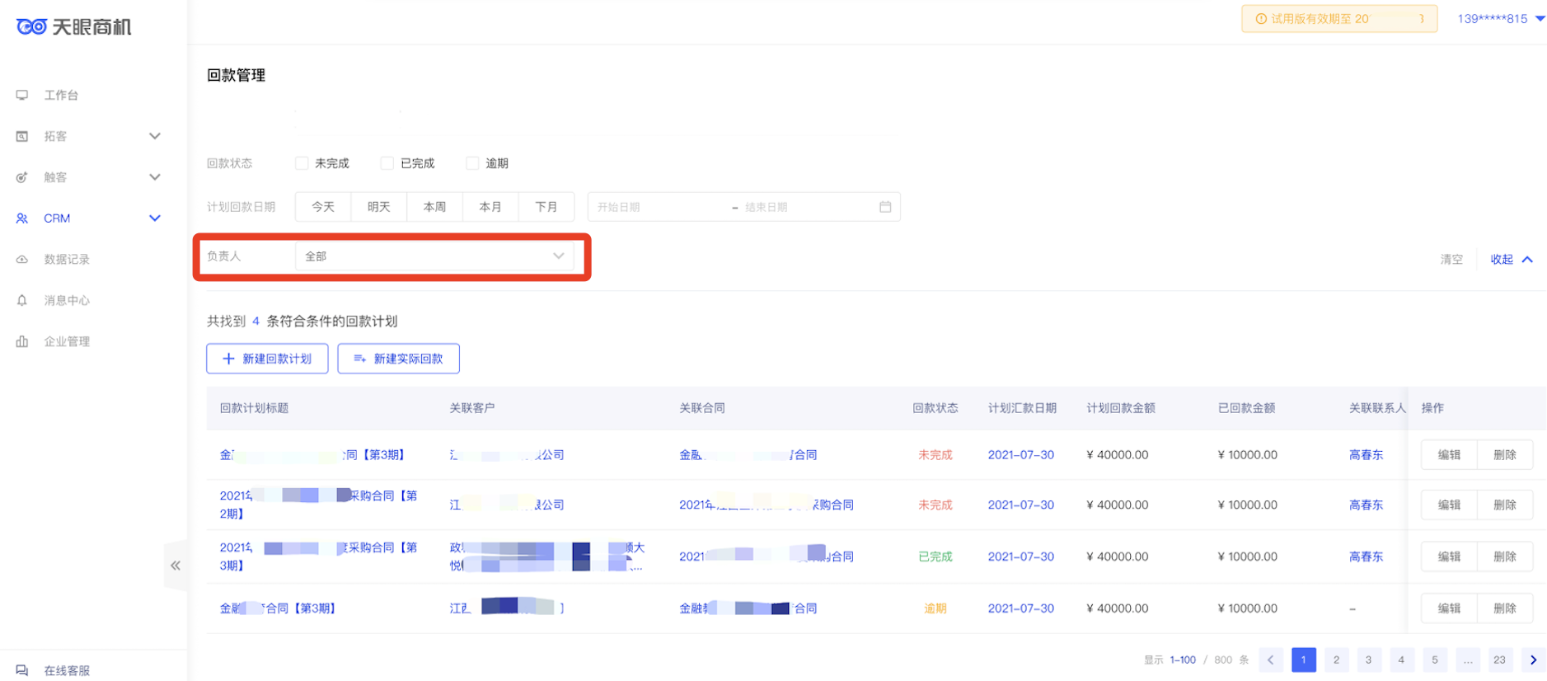The height and width of the screenshot is (681, 1547).
Task: Collapse sidebar with double-arrow icon
Action: 176,566
